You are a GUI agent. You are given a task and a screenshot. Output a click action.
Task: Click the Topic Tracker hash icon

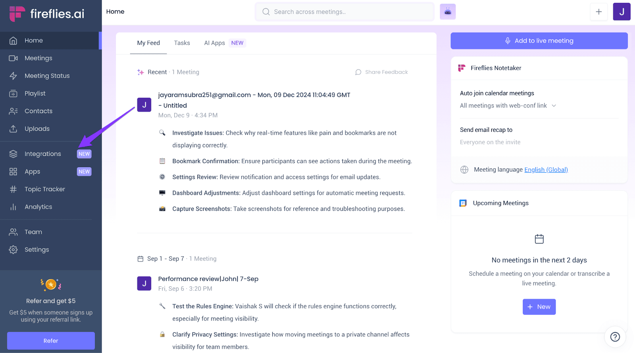[13, 189]
